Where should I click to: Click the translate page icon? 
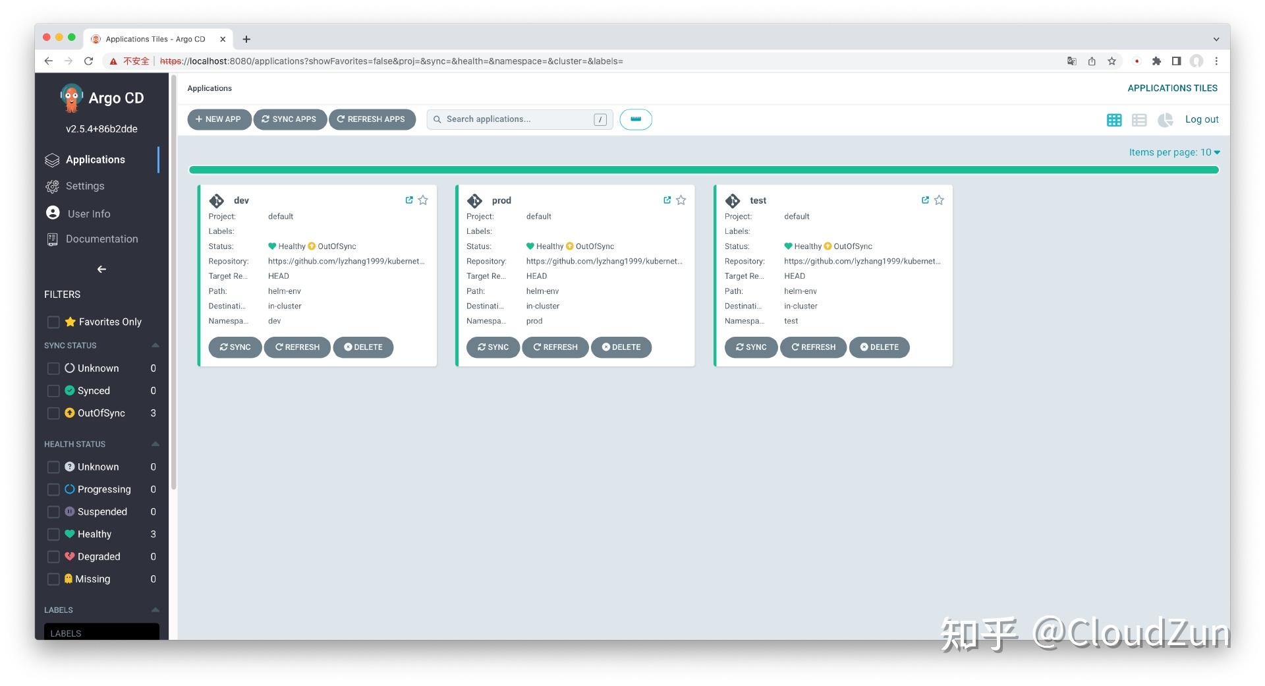[1072, 61]
